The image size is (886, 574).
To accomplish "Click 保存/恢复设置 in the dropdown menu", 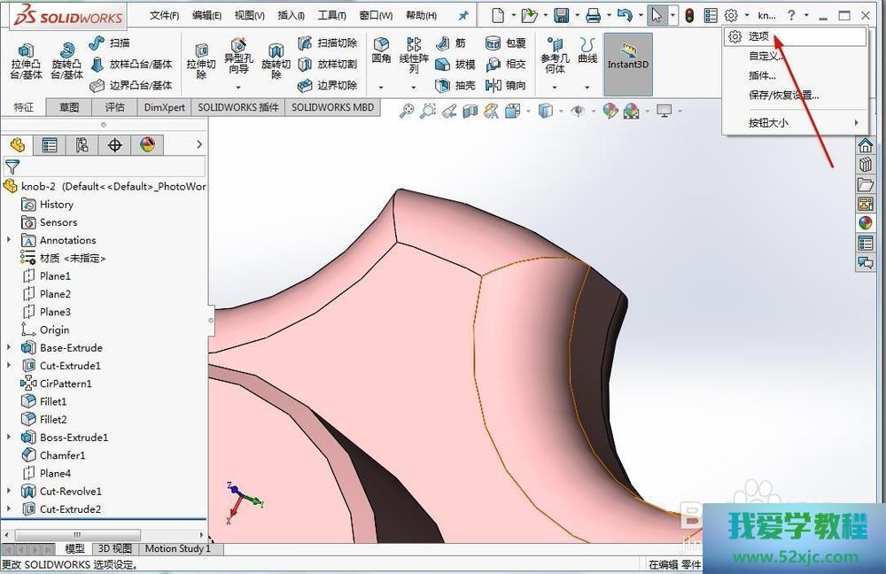I will 783,95.
